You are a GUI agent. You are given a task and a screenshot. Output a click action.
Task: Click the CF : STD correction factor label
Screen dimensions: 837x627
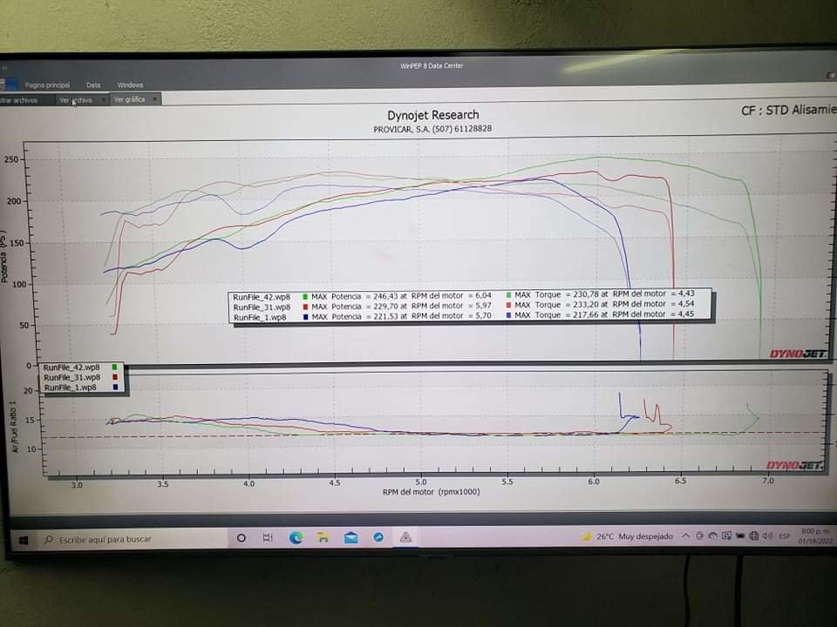tap(789, 110)
